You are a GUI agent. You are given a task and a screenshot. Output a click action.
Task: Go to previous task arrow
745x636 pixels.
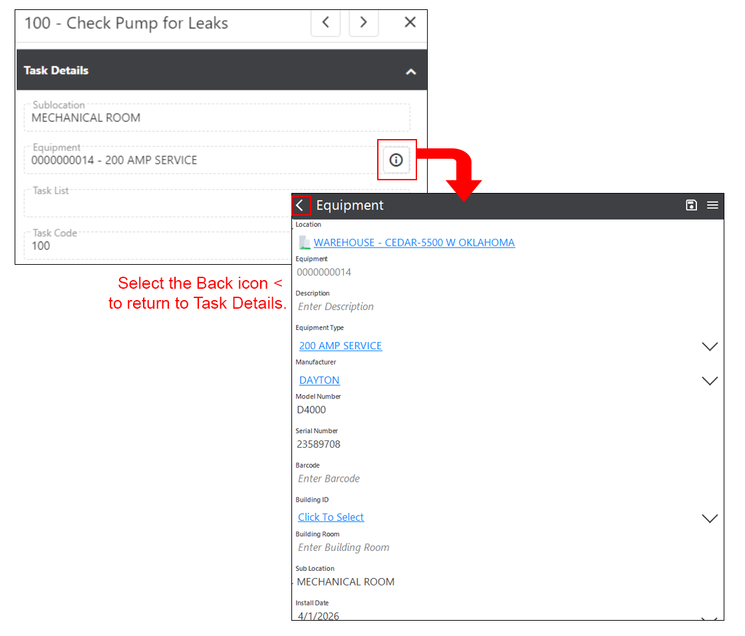pyautogui.click(x=325, y=23)
